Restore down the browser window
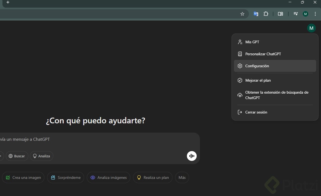 click(x=303, y=2)
